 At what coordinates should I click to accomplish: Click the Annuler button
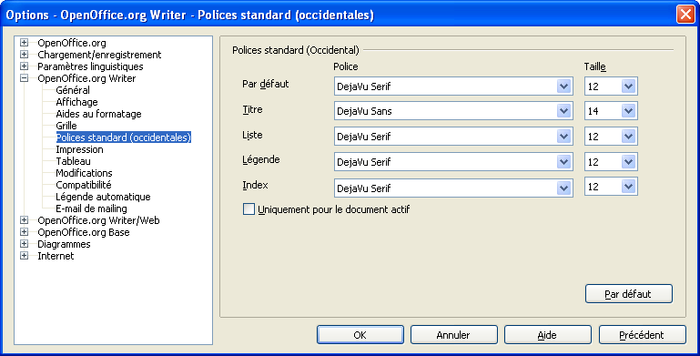pyautogui.click(x=454, y=334)
